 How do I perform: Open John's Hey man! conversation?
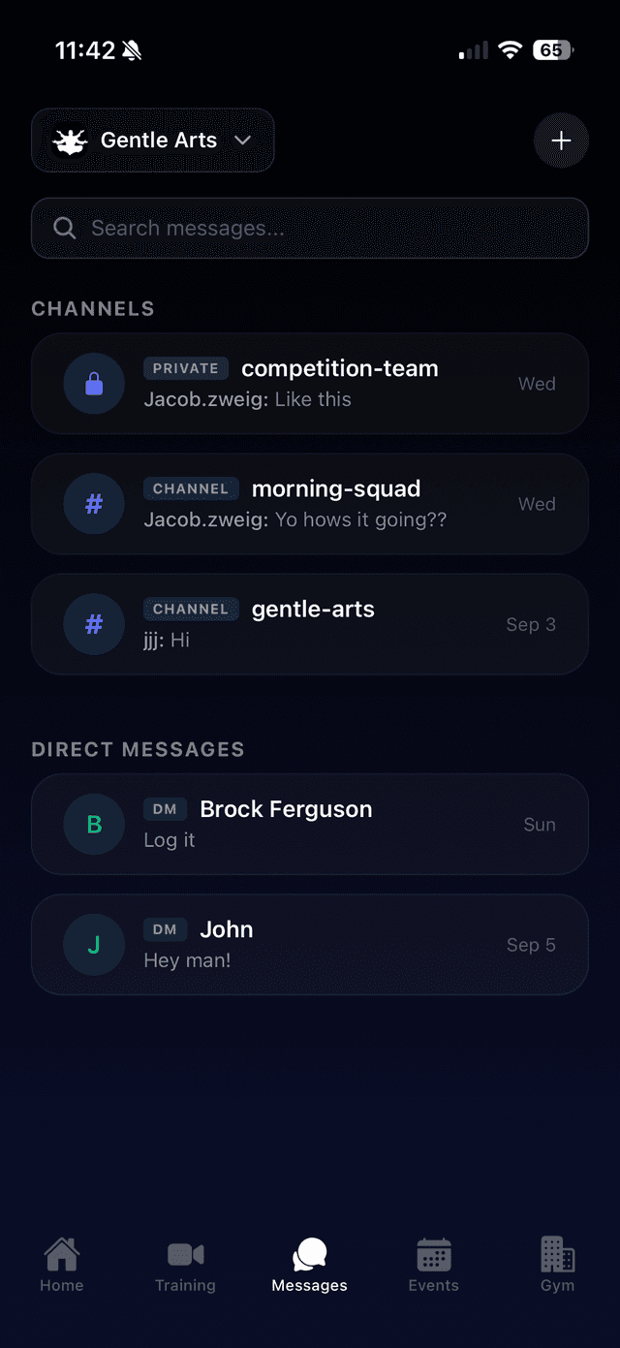(x=187, y=960)
